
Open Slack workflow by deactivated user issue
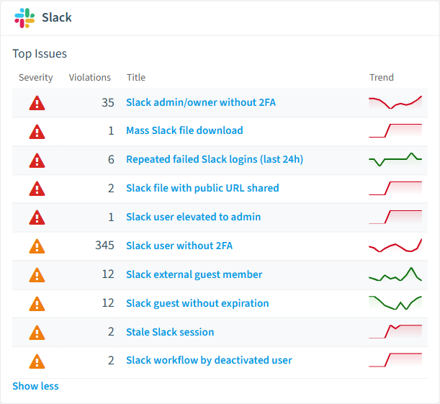click(209, 360)
